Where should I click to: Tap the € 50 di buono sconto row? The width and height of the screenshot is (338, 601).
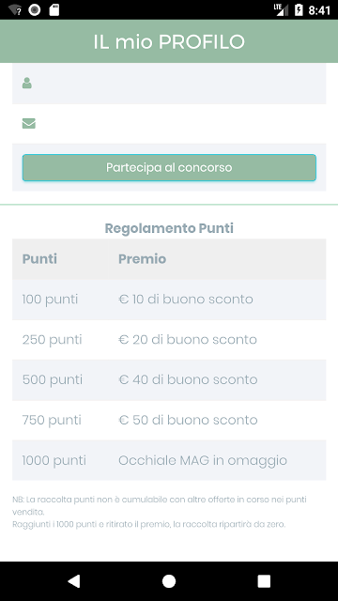click(x=169, y=420)
